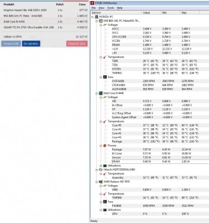Image resolution: width=209 pixels, height=223 pixels.
Task: Collapse the HONZA-PC root node
Action: click(92, 17)
